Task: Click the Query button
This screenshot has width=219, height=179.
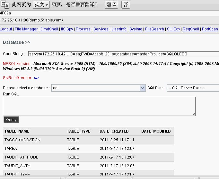Action: click(x=11, y=120)
